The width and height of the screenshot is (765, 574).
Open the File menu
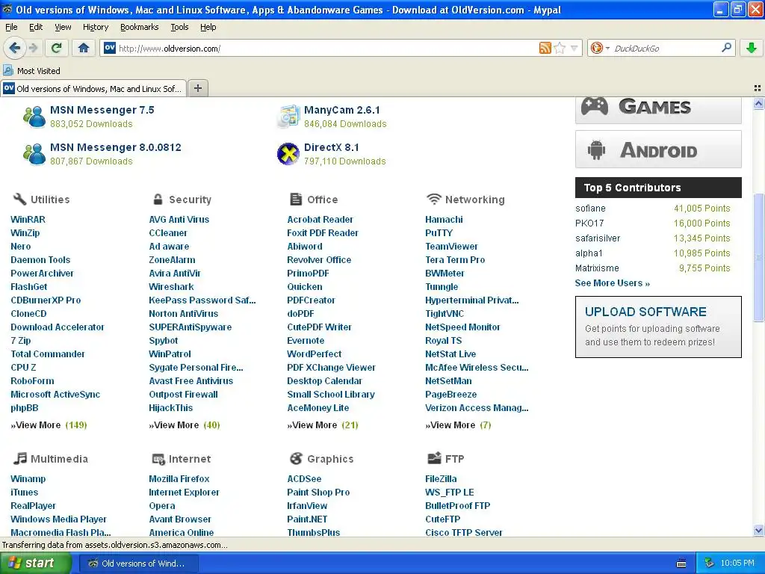click(11, 28)
